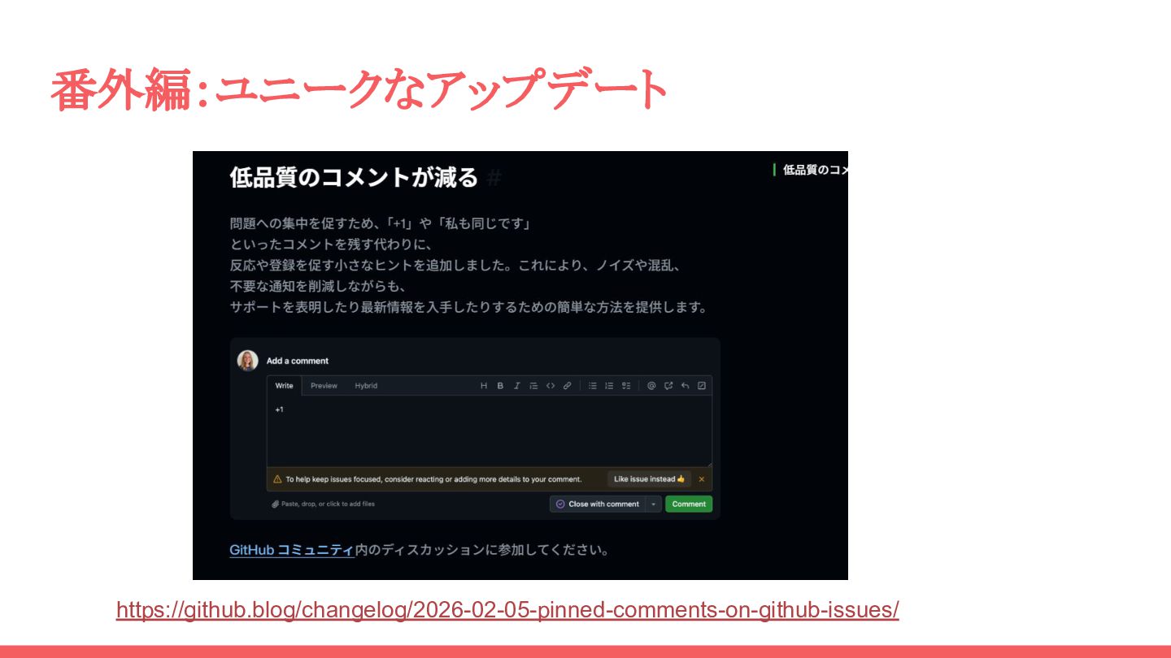Insert a task list

pyautogui.click(x=626, y=386)
